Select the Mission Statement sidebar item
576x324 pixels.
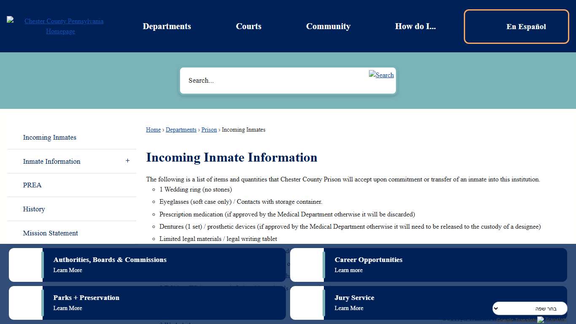[50, 233]
